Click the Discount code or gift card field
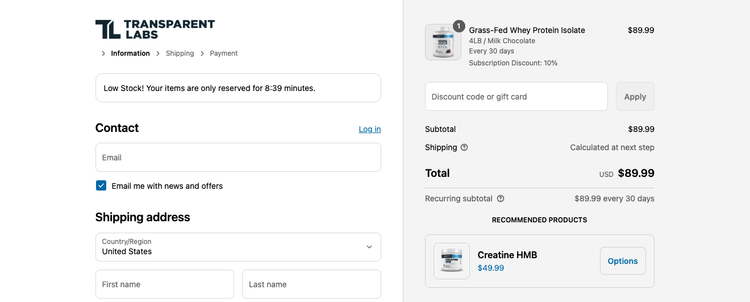 coord(516,97)
